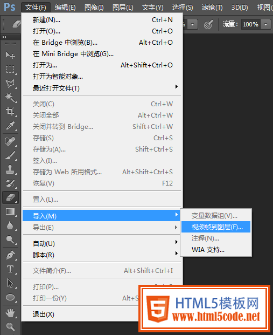Open the 选择(S) menu

click(183, 8)
